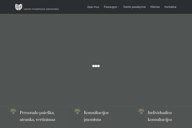The height and width of the screenshot is (128, 192).
Task: Open Personalo paieška, atranka, vertinimas
Action: pos(37,116)
